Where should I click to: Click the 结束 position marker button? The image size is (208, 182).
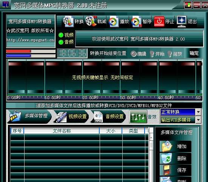coord(175,54)
